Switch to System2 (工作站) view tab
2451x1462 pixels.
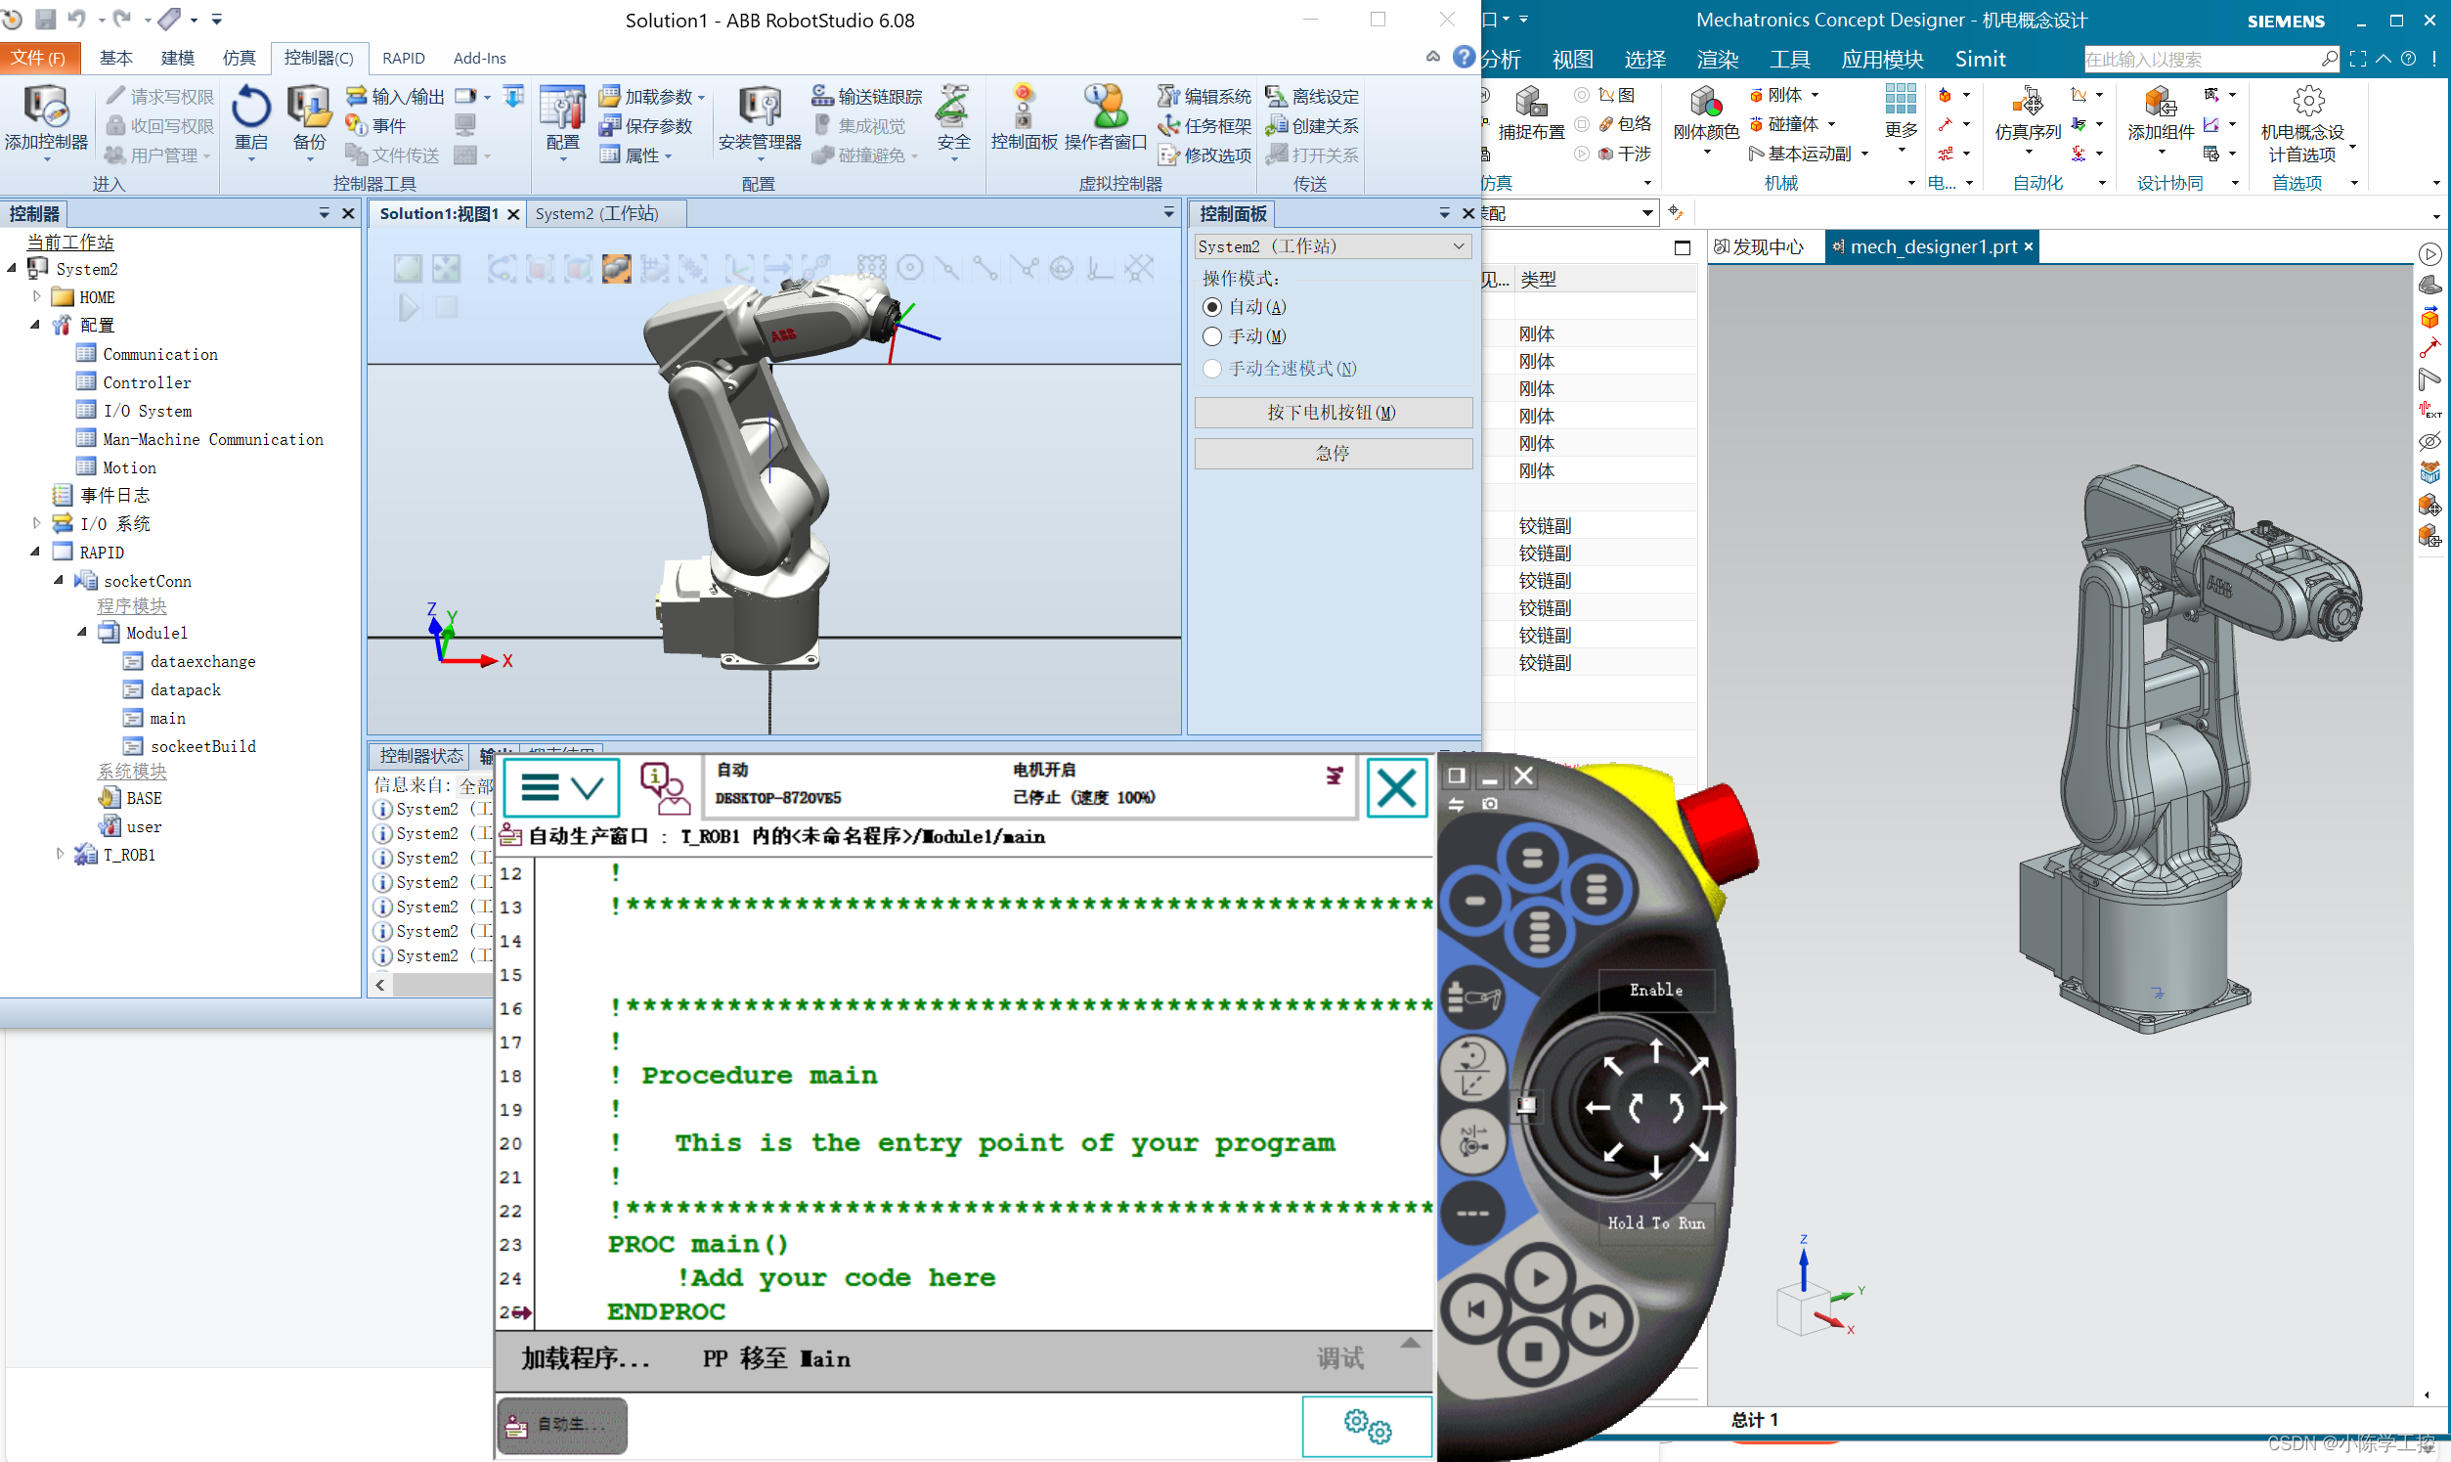[x=596, y=214]
